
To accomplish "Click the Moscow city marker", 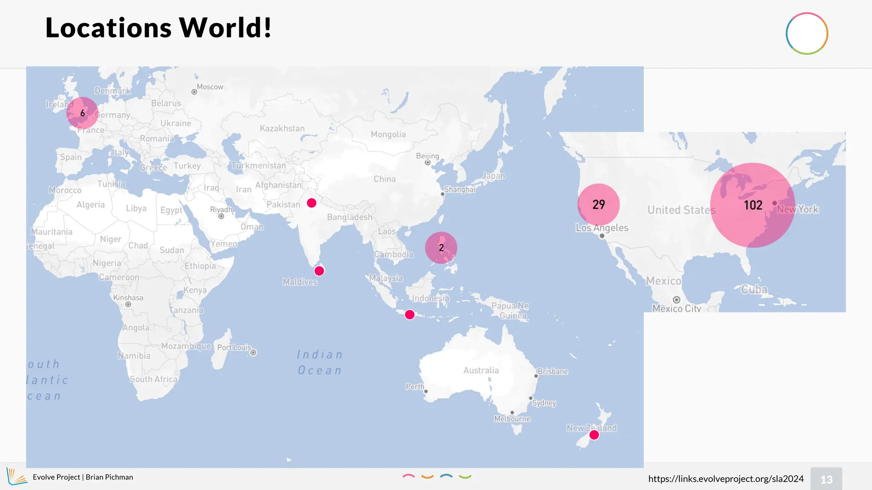I will (x=194, y=92).
